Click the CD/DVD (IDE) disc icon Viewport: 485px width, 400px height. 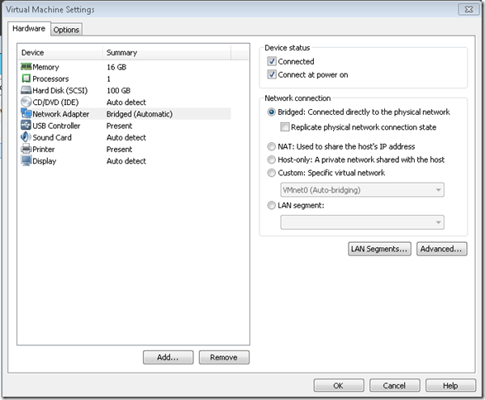26,102
